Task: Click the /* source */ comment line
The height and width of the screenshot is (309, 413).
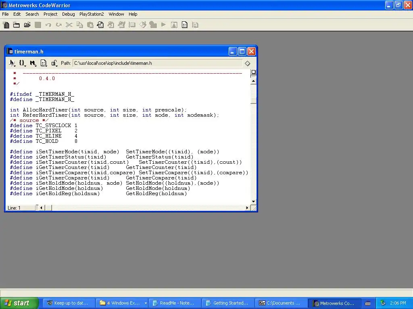Action: point(29,120)
